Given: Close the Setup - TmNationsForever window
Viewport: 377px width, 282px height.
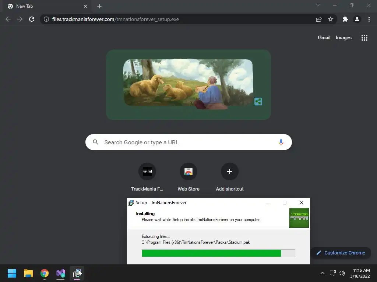Looking at the screenshot, I should click(301, 203).
